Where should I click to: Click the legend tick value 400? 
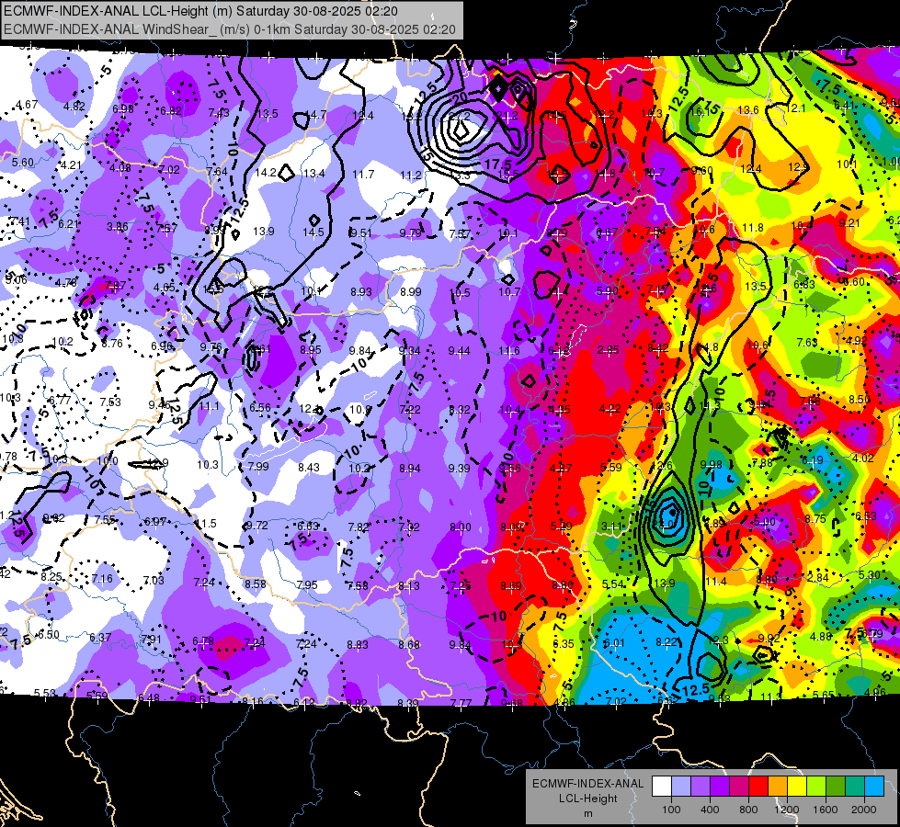[x=710, y=810]
